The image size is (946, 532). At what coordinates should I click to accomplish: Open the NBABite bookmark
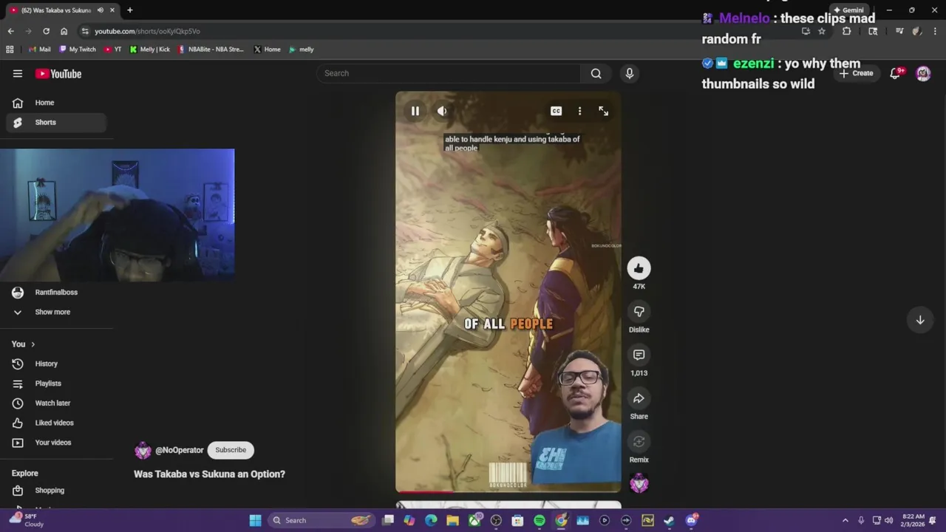211,50
